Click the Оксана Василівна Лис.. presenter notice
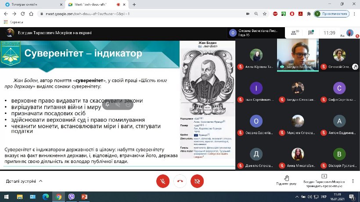Viewport: 360px width, 202px height. (256, 33)
